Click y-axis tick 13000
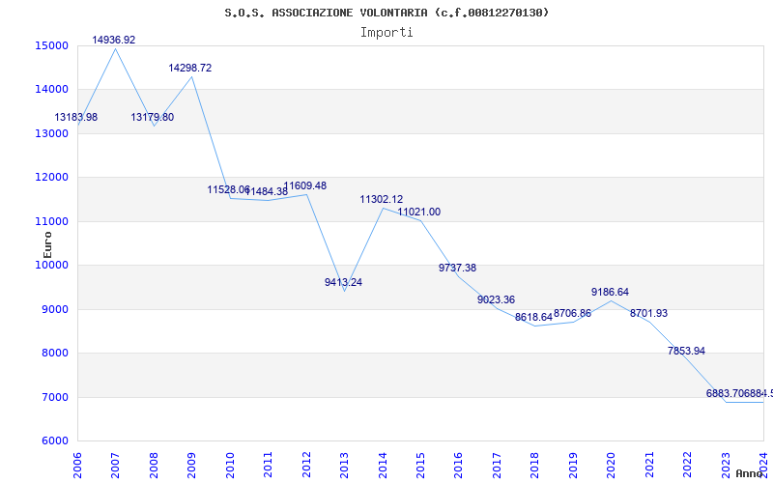This screenshot has height=483, width=773. [x=51, y=133]
